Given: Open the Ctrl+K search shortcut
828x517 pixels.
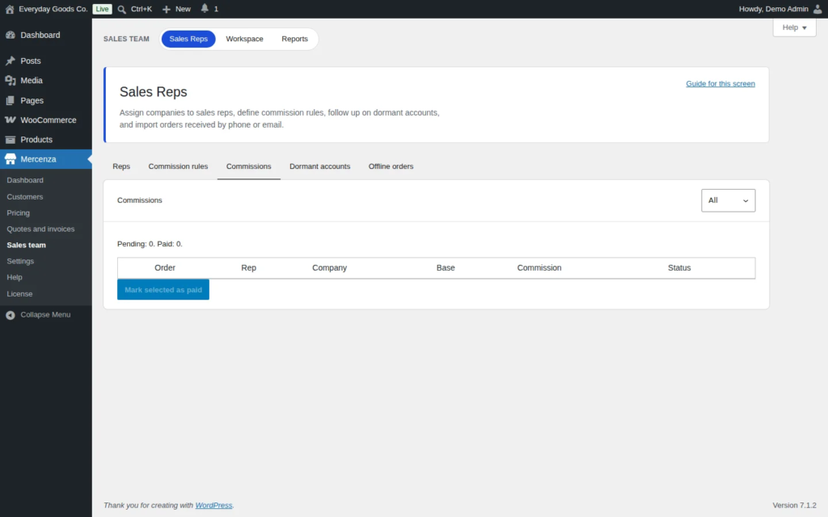Looking at the screenshot, I should point(142,9).
